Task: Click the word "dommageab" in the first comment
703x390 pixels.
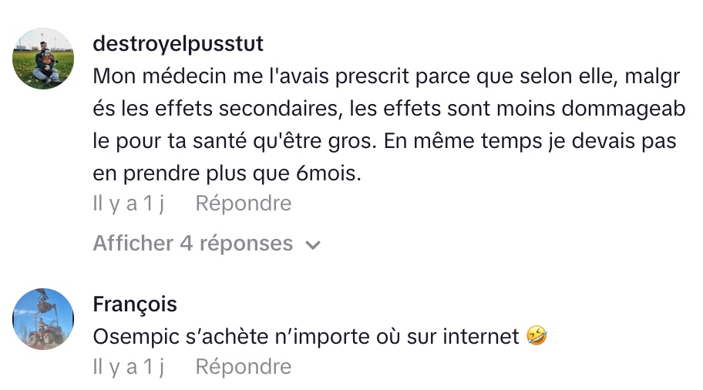Action: click(x=621, y=109)
